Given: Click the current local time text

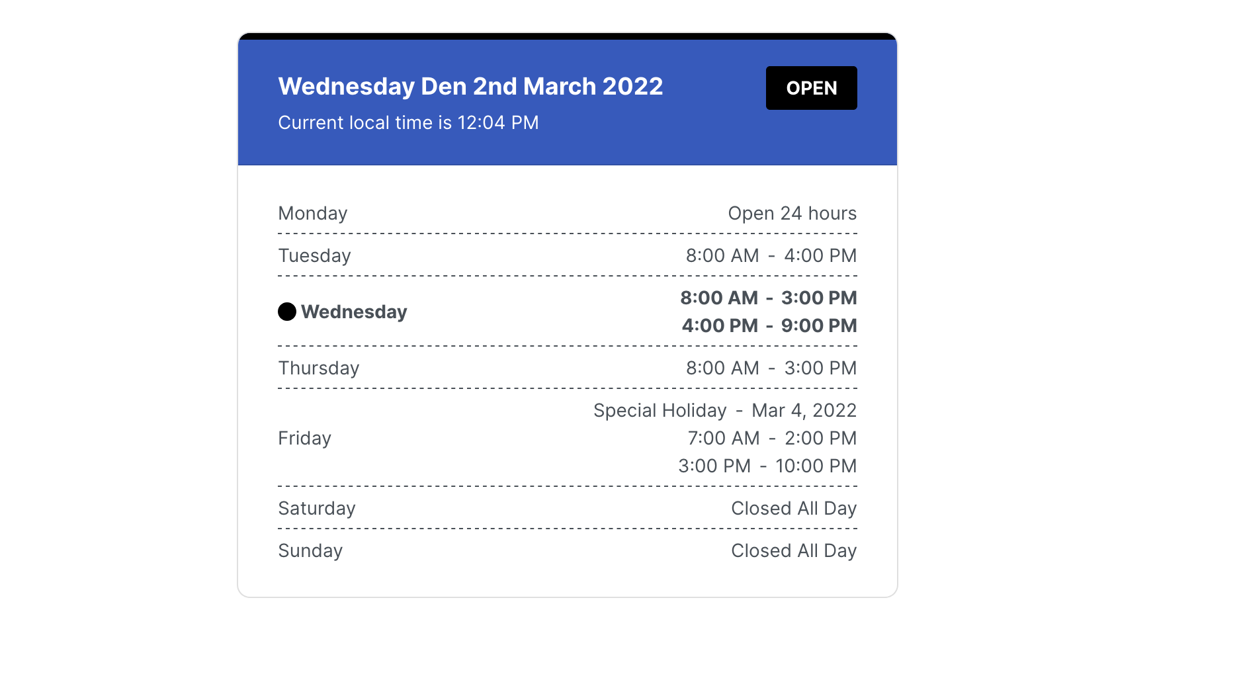Looking at the screenshot, I should (408, 122).
